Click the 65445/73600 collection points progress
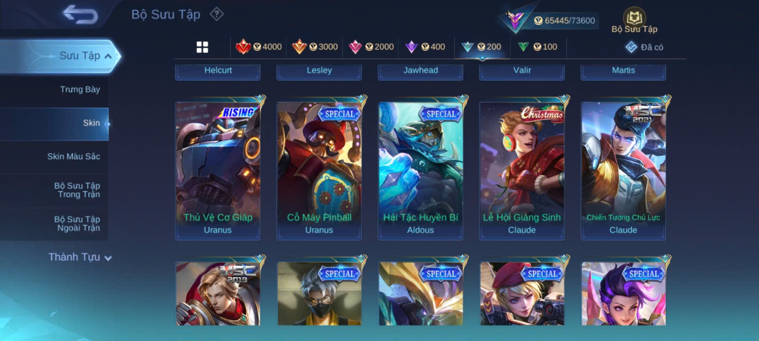The width and height of the screenshot is (759, 341). point(565,21)
